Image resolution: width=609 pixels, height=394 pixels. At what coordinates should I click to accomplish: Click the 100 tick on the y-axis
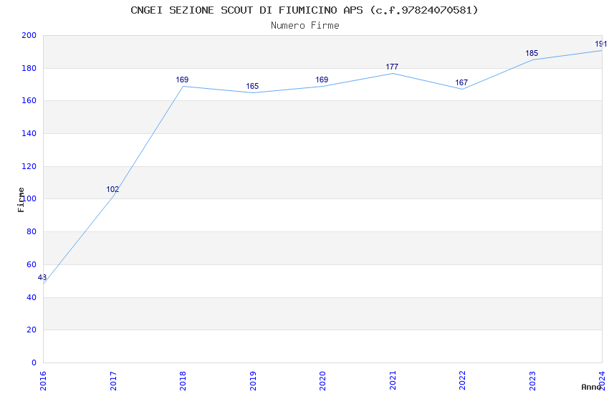(29, 199)
